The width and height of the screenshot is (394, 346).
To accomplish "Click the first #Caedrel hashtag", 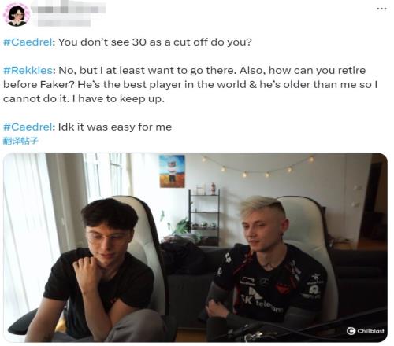I will point(28,42).
